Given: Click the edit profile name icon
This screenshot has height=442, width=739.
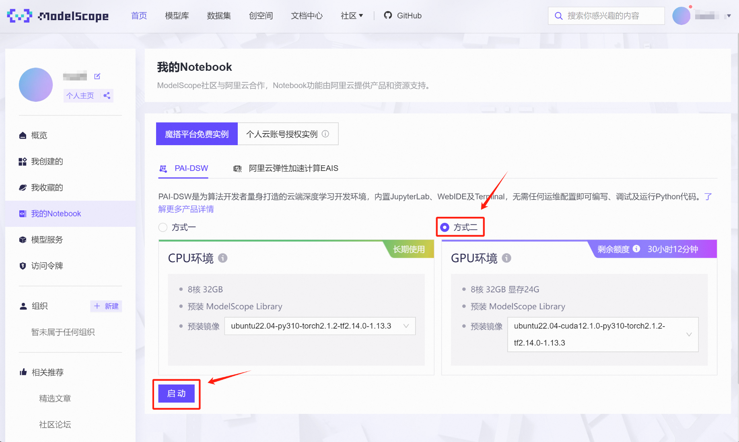Looking at the screenshot, I should pyautogui.click(x=97, y=76).
